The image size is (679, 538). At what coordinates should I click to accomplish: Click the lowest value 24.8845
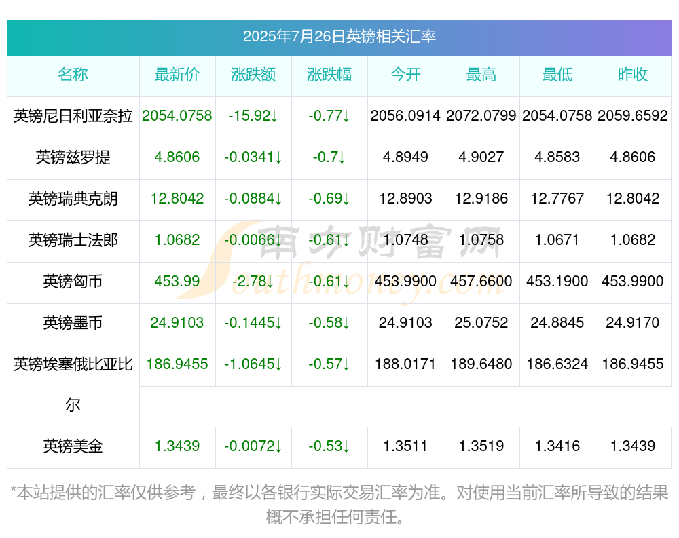557,323
